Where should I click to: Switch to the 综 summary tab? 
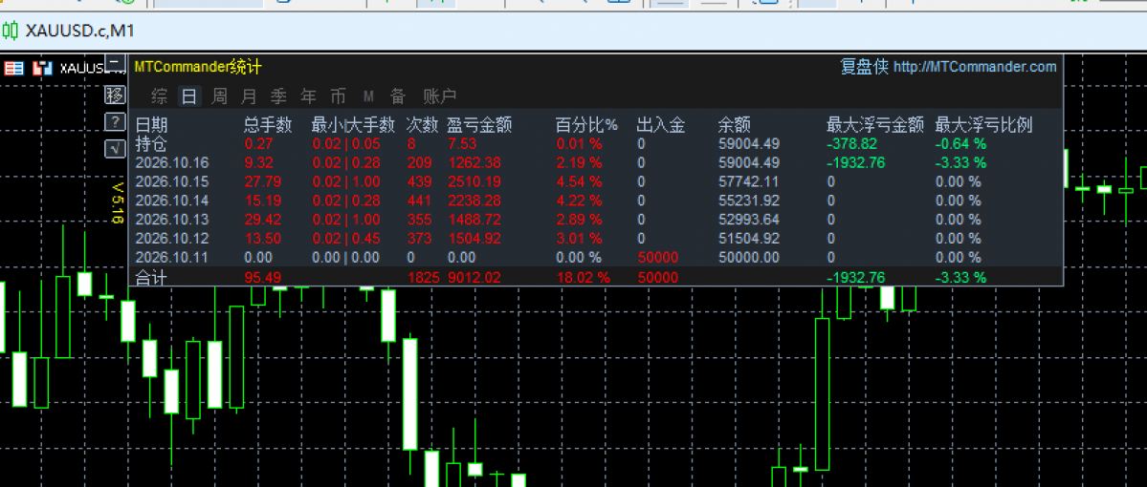tap(160, 95)
